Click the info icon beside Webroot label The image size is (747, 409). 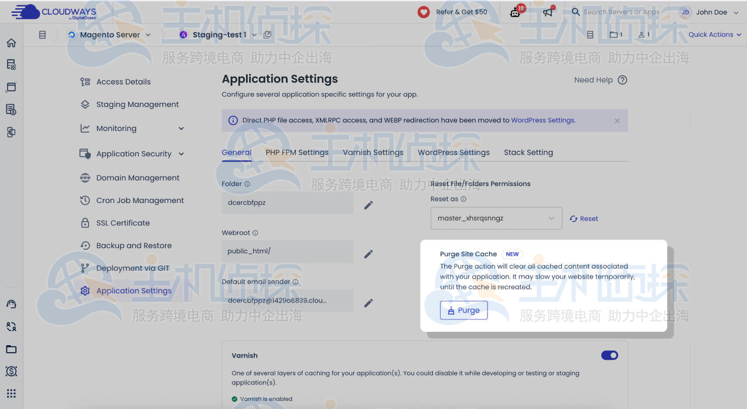[255, 233]
